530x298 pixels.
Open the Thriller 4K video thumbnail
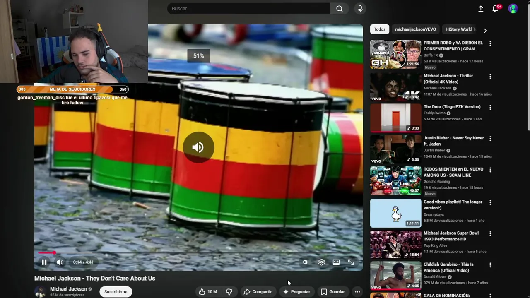[x=395, y=87]
